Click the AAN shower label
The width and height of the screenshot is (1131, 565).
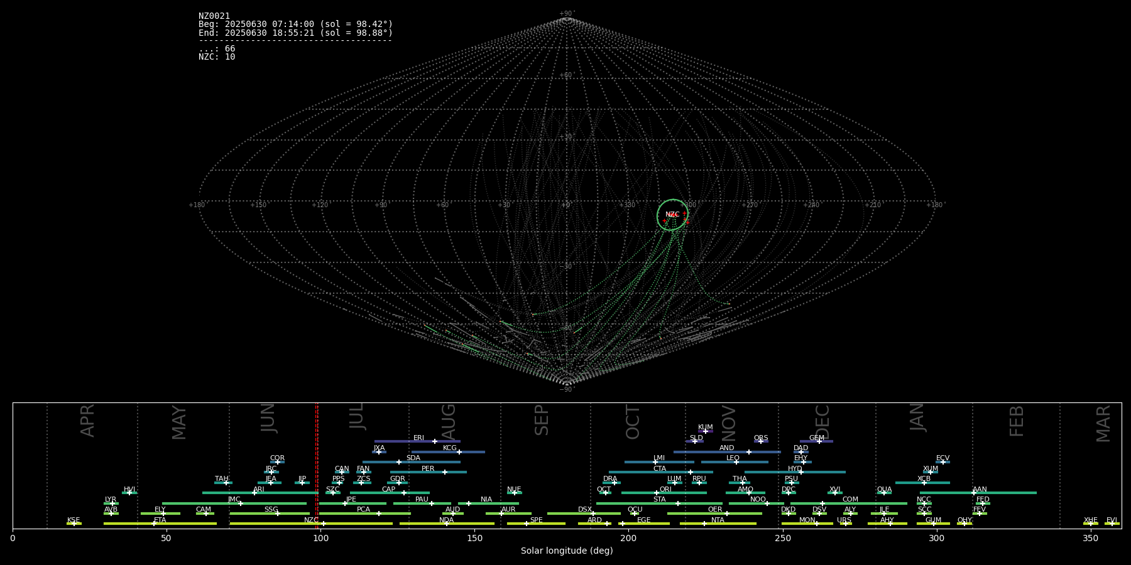[980, 489]
